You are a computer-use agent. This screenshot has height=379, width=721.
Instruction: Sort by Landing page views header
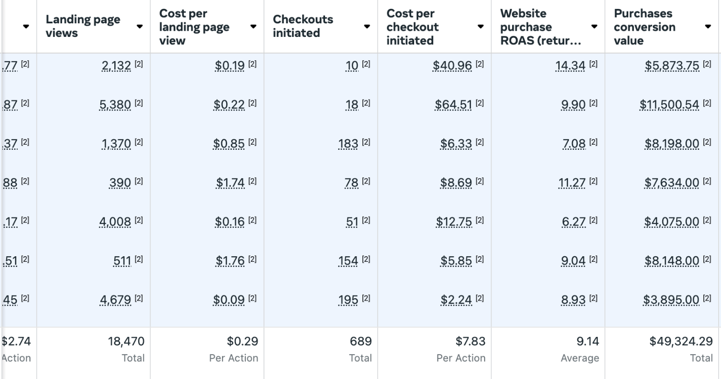point(83,26)
